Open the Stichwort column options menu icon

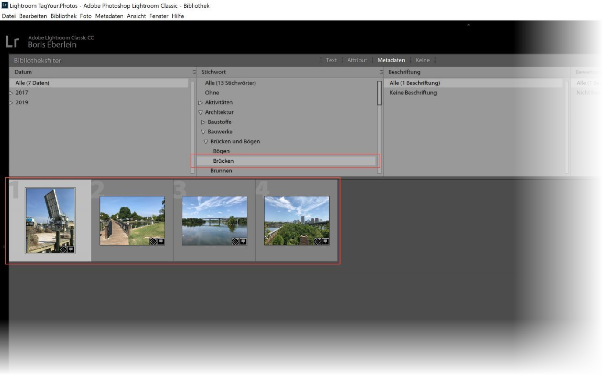[381, 72]
